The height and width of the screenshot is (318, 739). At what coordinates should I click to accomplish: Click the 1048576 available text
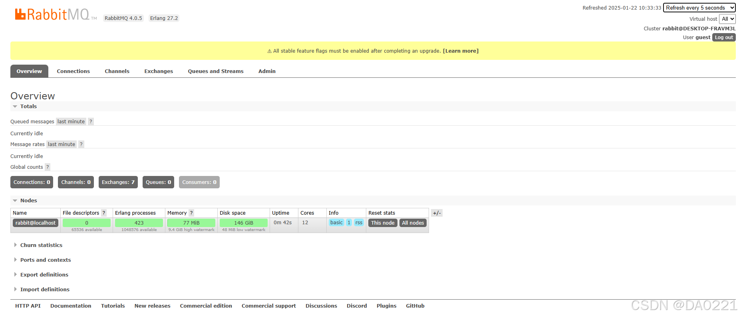click(x=139, y=230)
